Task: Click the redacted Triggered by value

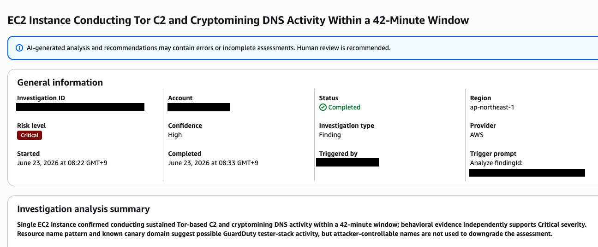Action: 347,162
